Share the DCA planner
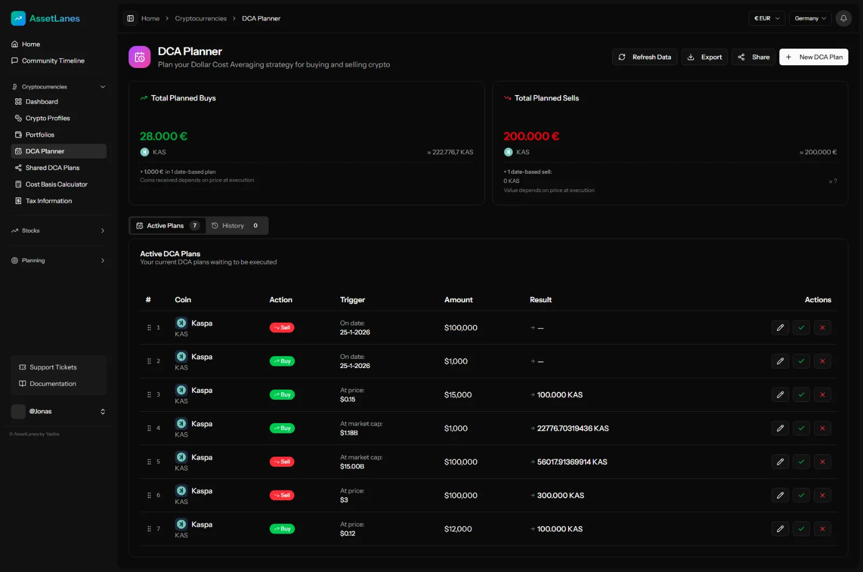Image resolution: width=863 pixels, height=572 pixels. click(754, 57)
